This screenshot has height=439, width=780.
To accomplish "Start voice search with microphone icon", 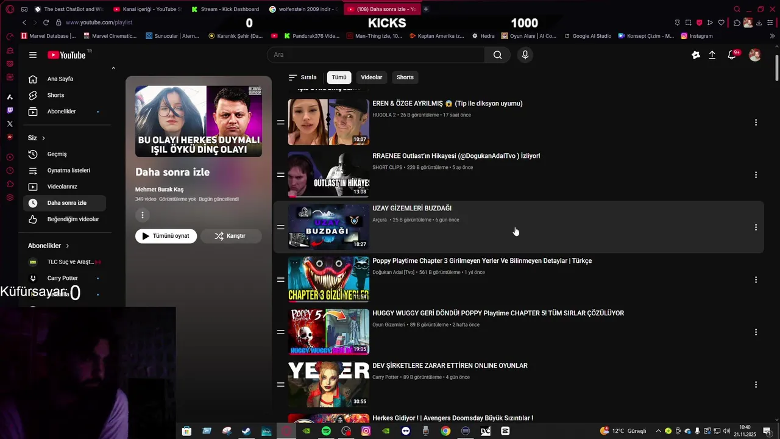I will (525, 55).
